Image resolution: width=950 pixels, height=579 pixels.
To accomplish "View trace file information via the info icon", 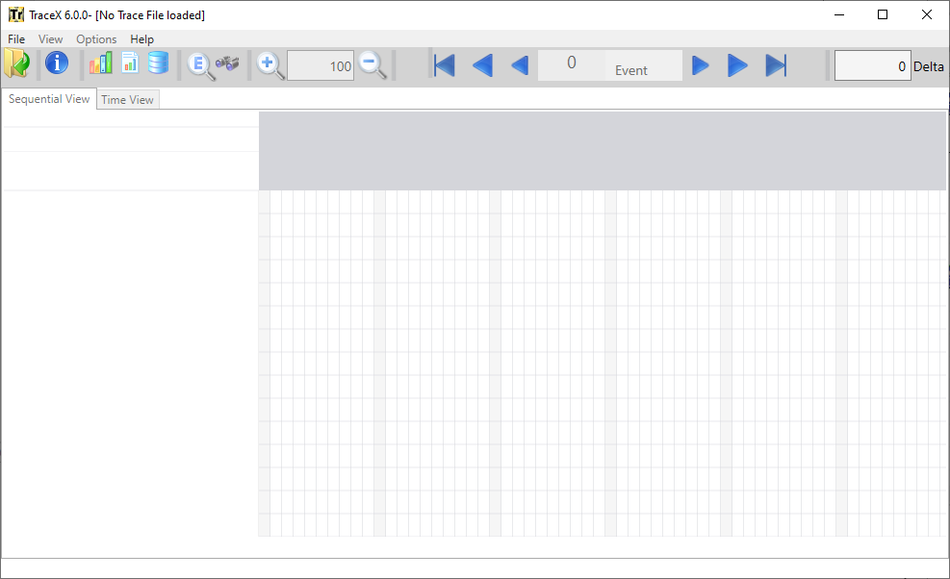I will coord(57,63).
